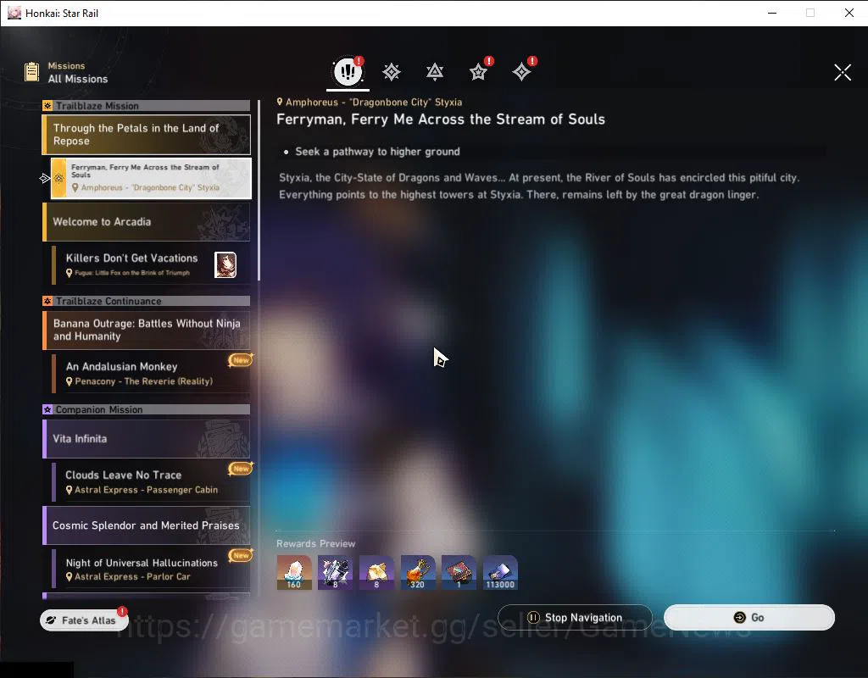The image size is (868, 678).
Task: Click the Go button
Action: (749, 617)
